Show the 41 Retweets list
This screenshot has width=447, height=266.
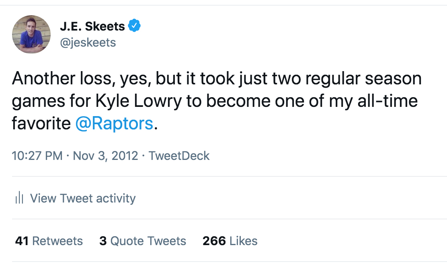coord(49,241)
